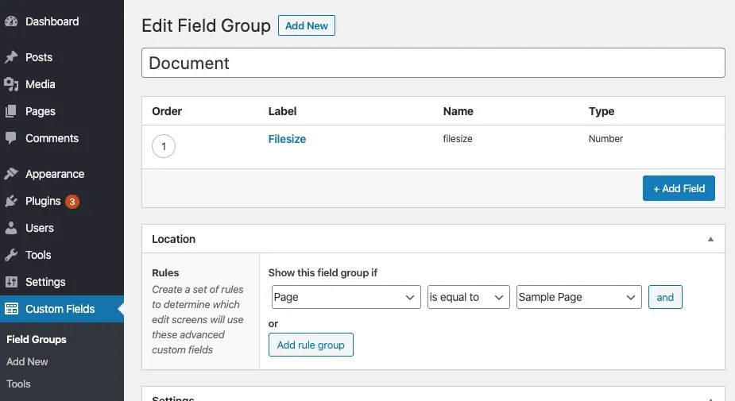
Task: Click the Document title input field
Action: tap(433, 63)
